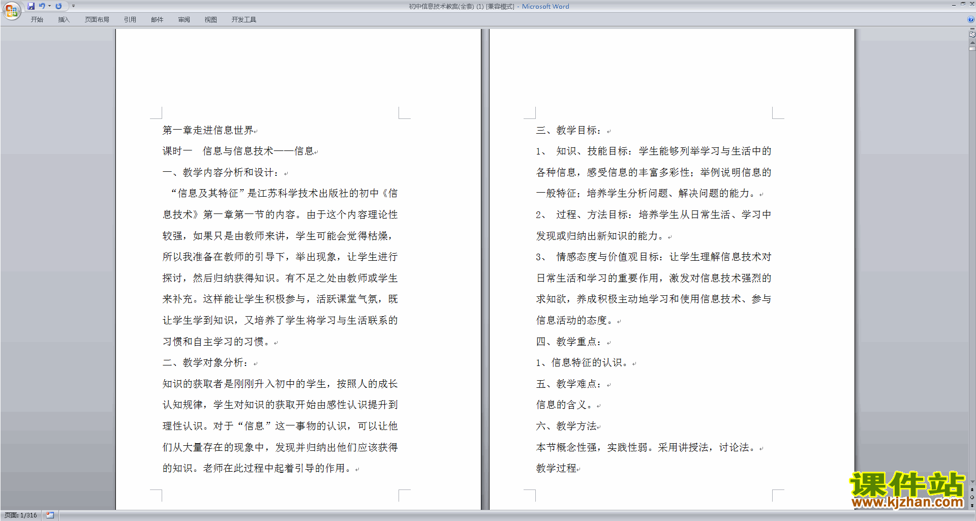Click the line 课时一 信息与信息技术——信息
The image size is (976, 521).
click(238, 151)
